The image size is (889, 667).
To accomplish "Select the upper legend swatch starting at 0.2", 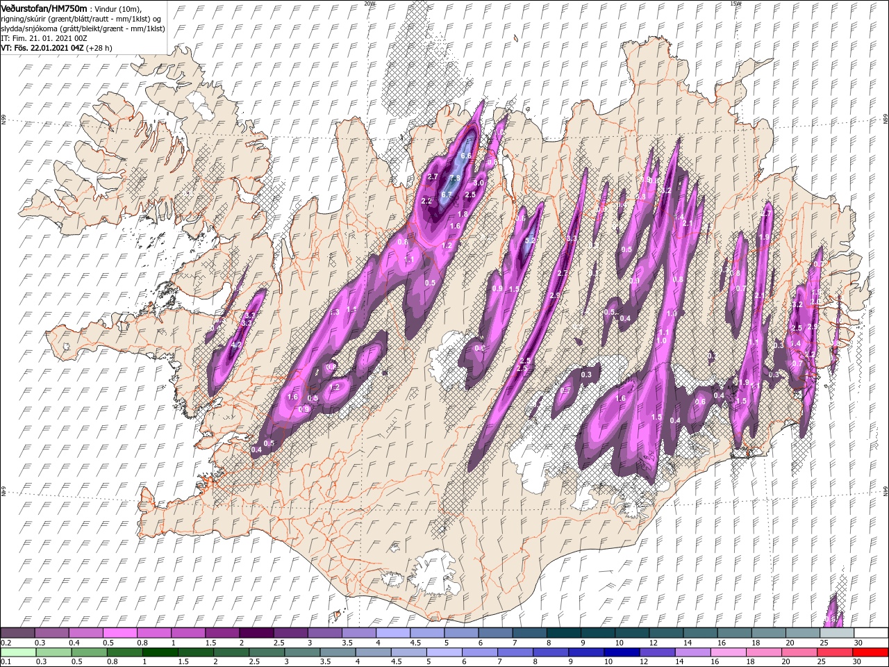I will point(17,633).
